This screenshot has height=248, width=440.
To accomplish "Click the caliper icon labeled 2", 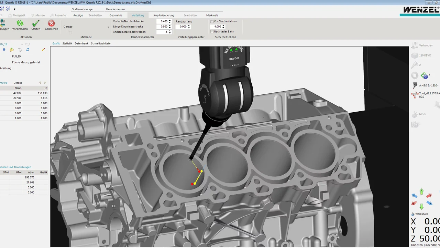I will [415, 65].
